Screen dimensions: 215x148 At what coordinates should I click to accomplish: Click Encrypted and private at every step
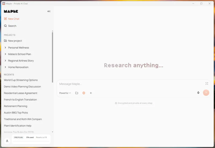point(135,103)
